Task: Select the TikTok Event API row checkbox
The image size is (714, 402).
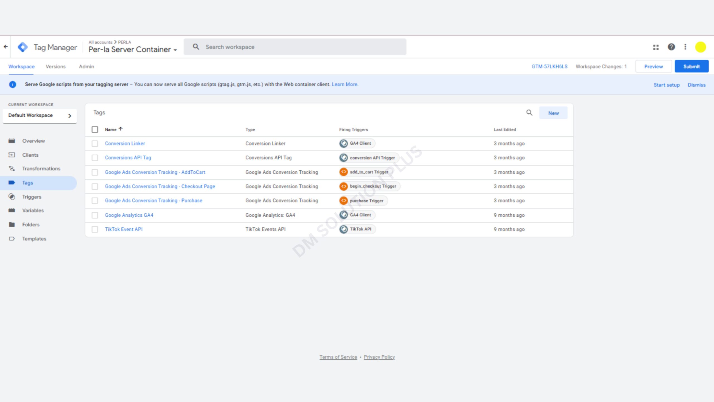Action: click(95, 229)
